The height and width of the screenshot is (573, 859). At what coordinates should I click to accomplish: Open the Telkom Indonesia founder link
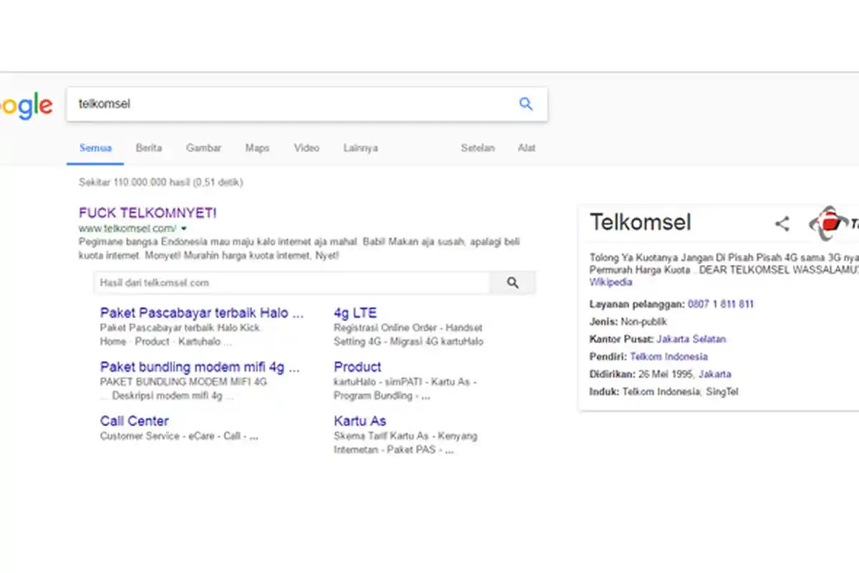(x=669, y=356)
